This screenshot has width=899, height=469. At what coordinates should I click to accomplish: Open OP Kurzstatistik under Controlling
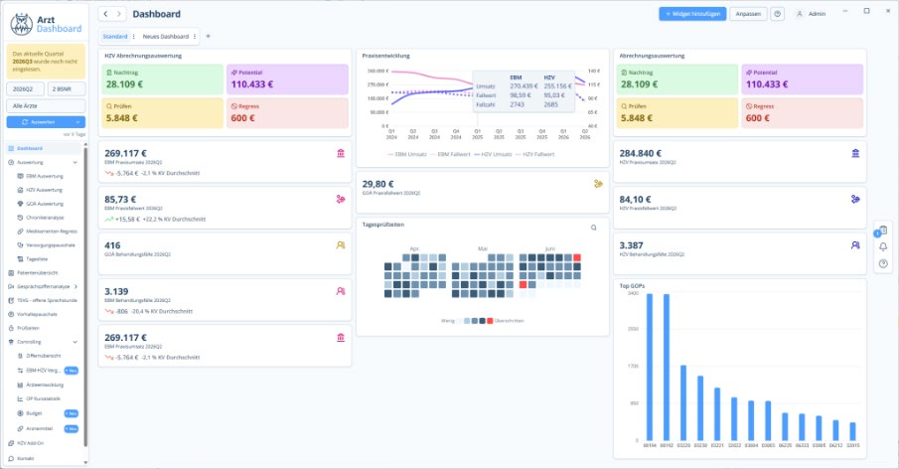43,398
